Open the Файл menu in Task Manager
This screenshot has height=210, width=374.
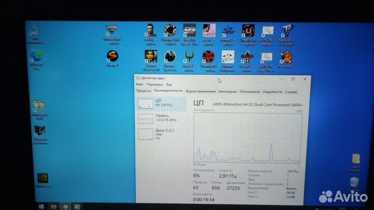click(139, 84)
